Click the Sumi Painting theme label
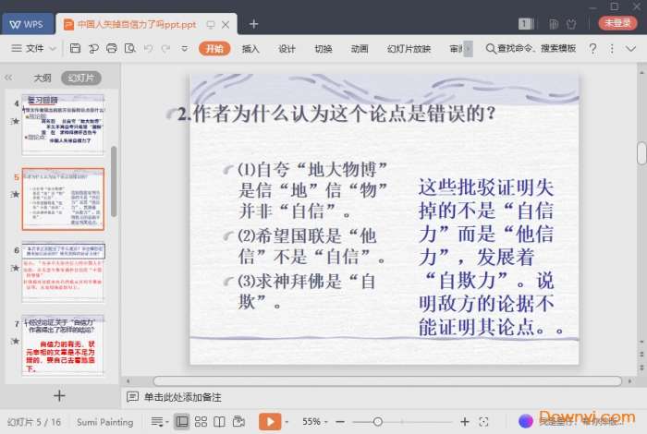Screen dimensions: 647x434 (x=104, y=422)
